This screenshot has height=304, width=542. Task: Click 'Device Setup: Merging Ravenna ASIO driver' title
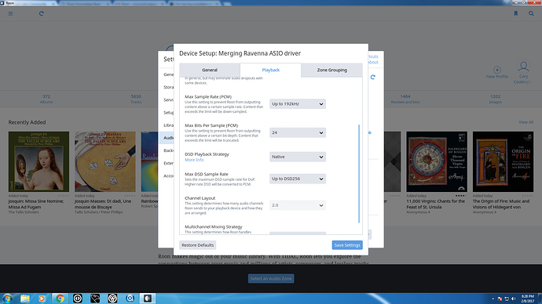click(x=240, y=53)
